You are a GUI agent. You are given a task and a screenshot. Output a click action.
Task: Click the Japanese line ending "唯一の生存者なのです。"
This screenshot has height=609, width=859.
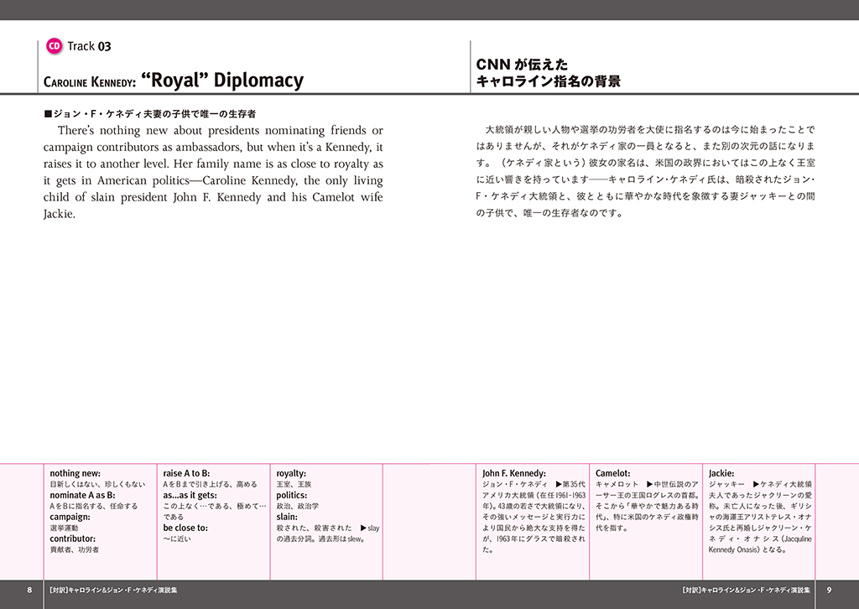pos(550,213)
